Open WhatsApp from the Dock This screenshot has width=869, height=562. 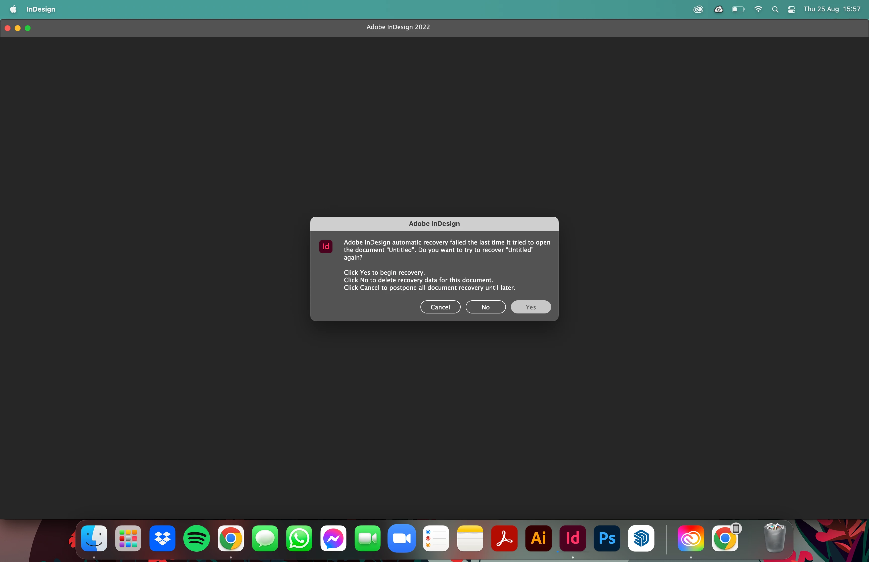pyautogui.click(x=299, y=538)
